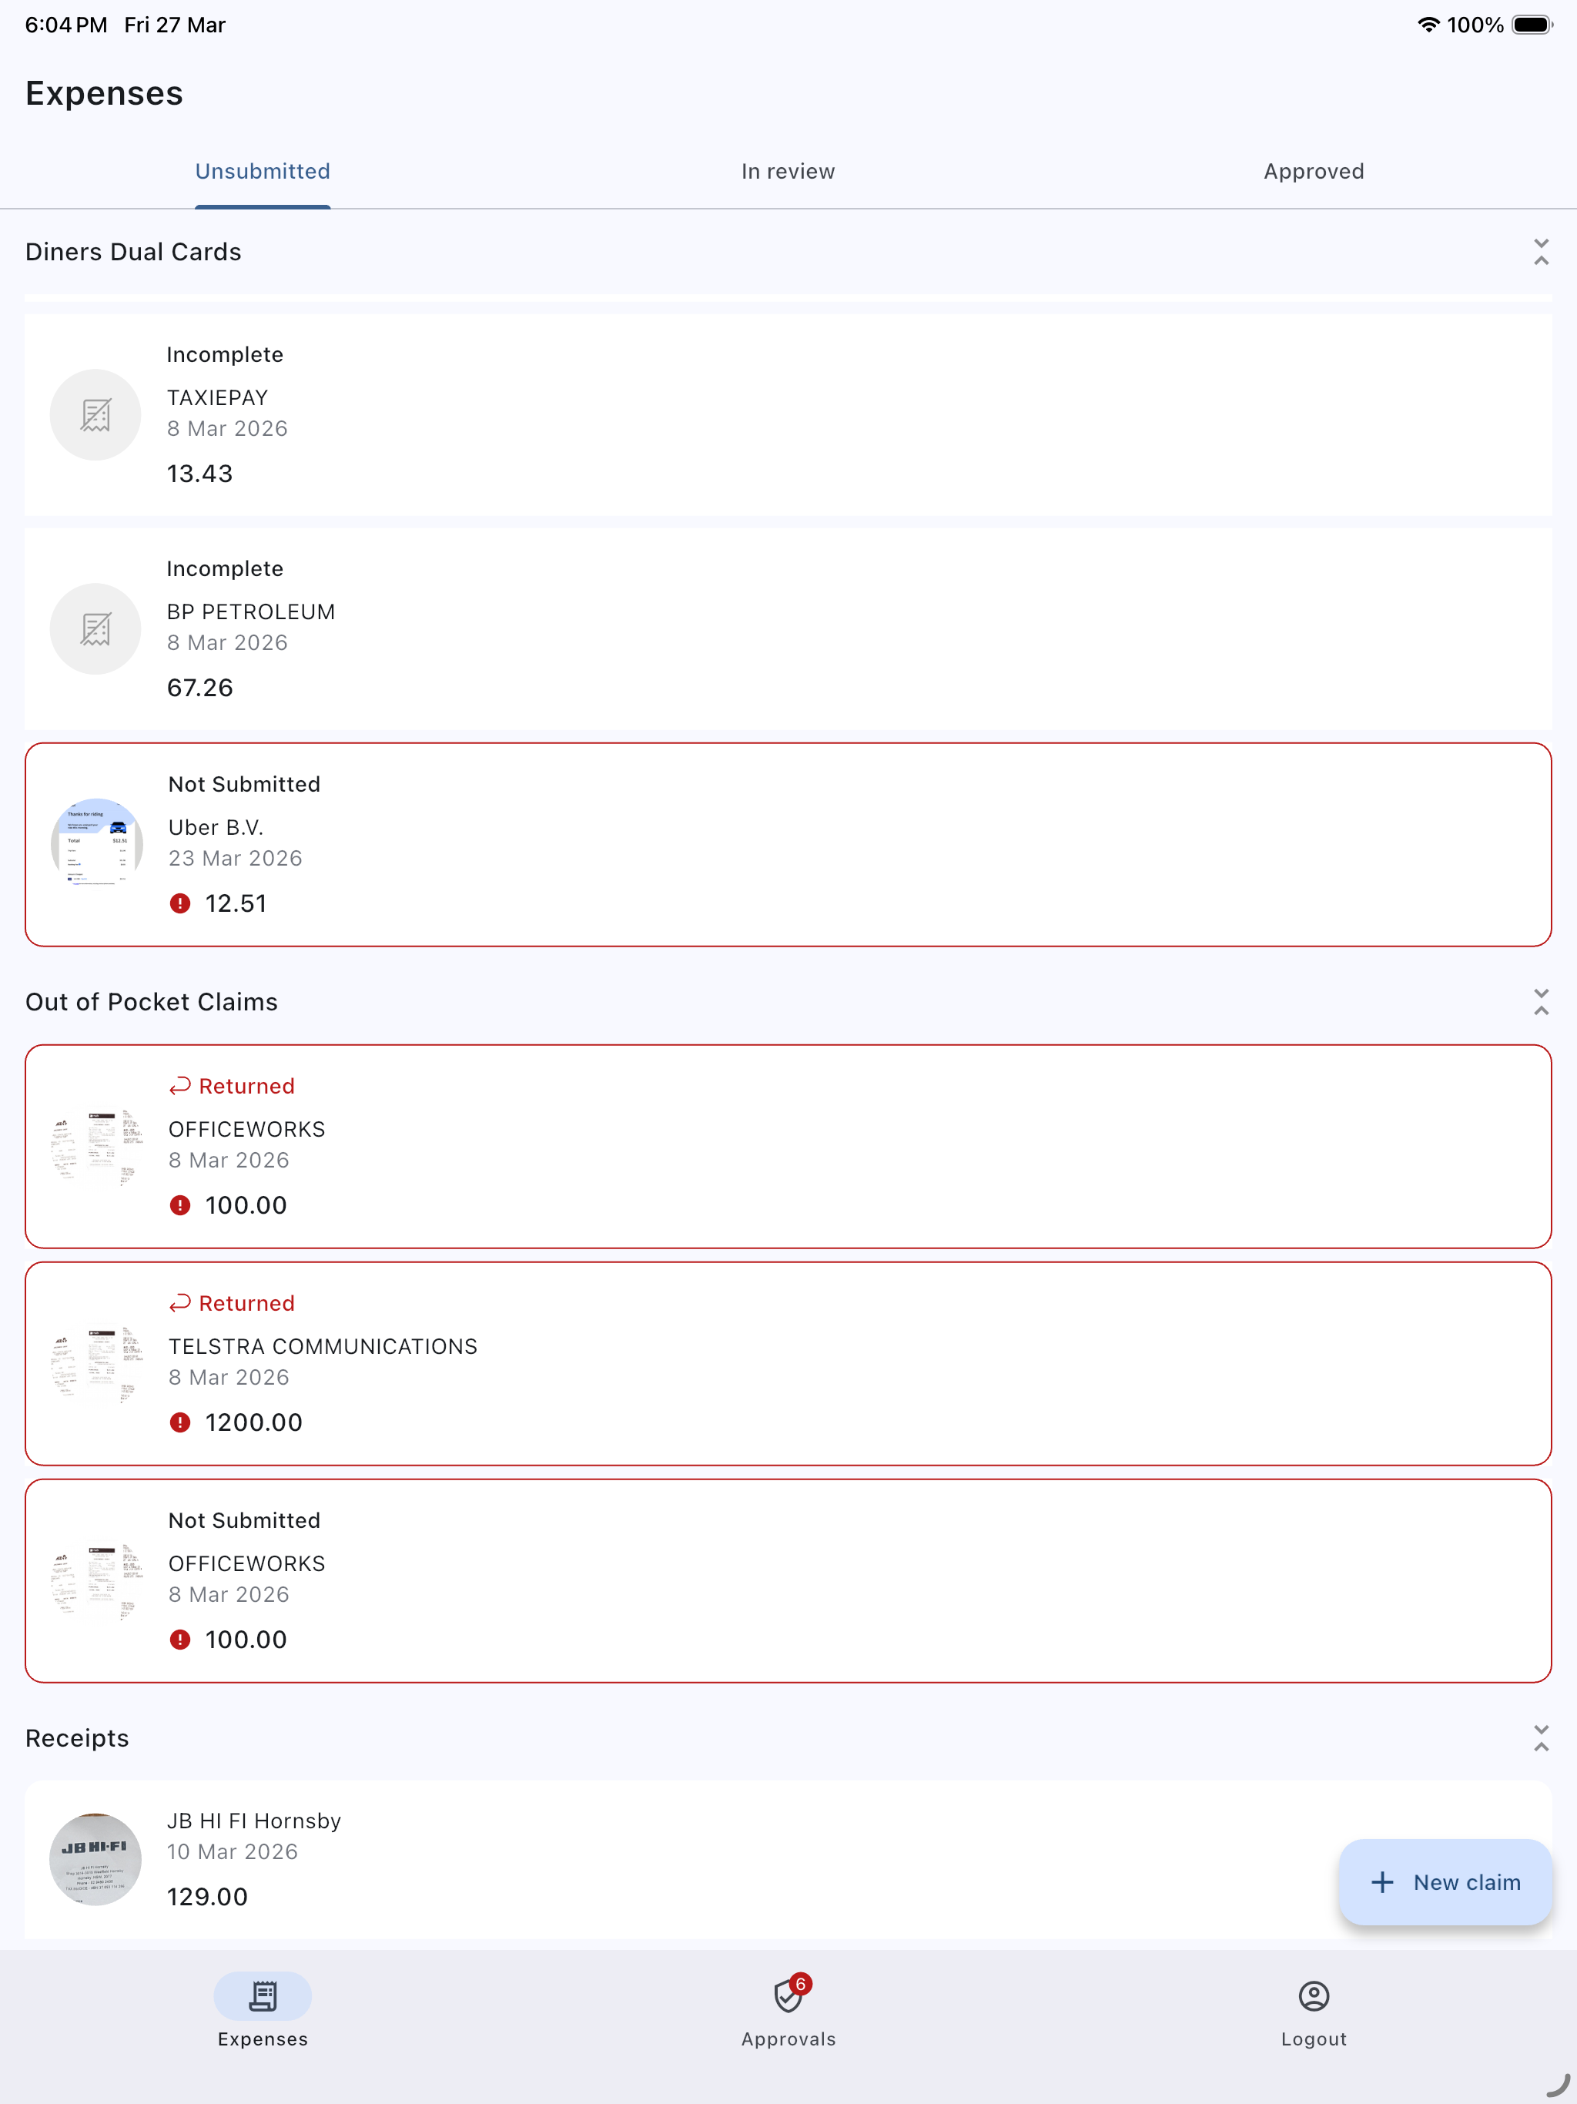Screen dimensions: 1577x2104
Task: Tap the Diners Dual Cards heading
Action: pos(133,252)
